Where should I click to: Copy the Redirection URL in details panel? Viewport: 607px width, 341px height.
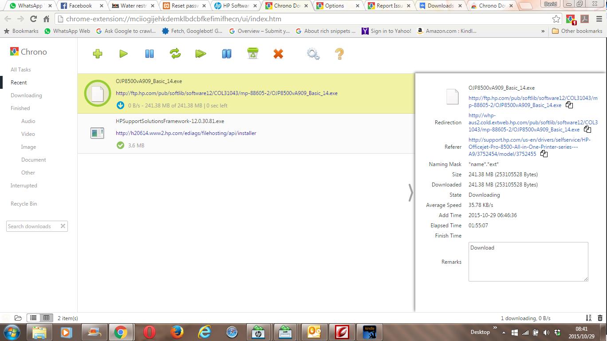587,130
